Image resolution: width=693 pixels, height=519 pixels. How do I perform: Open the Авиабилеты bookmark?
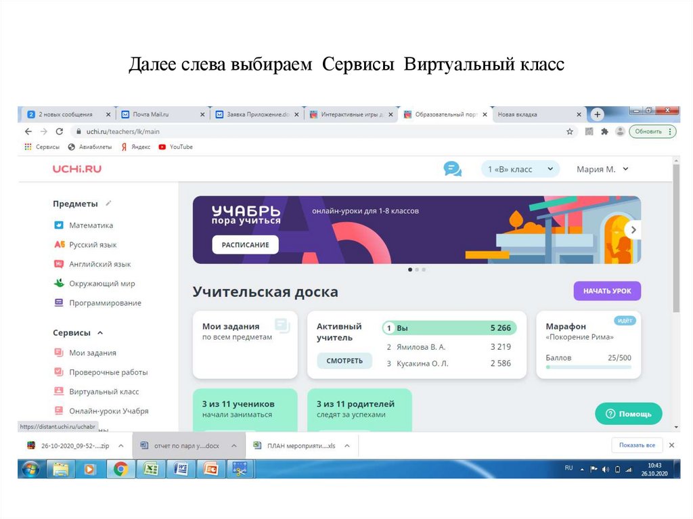(x=90, y=147)
